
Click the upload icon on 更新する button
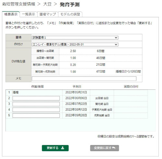pos(63,148)
